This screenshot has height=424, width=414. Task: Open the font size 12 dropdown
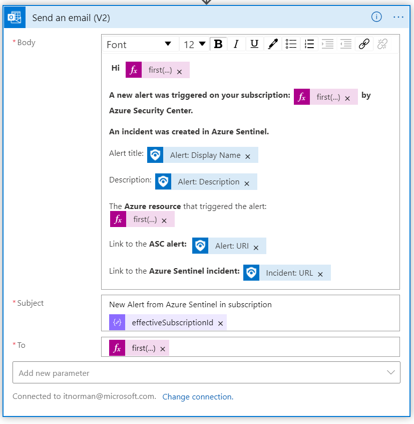pos(194,44)
